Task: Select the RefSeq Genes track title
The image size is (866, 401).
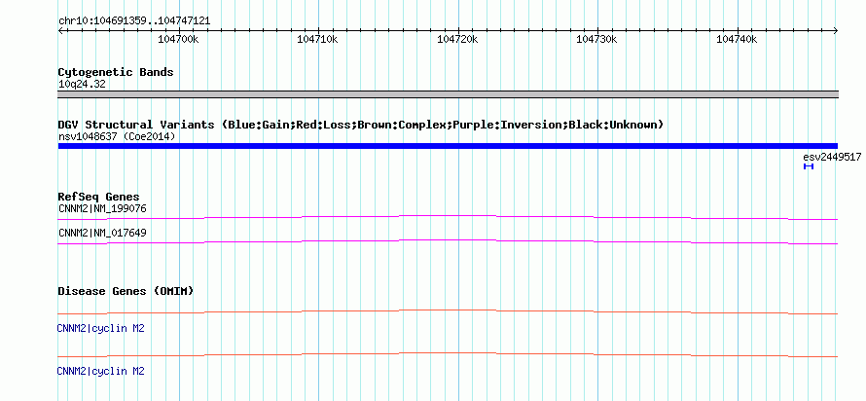Action: pos(99,197)
